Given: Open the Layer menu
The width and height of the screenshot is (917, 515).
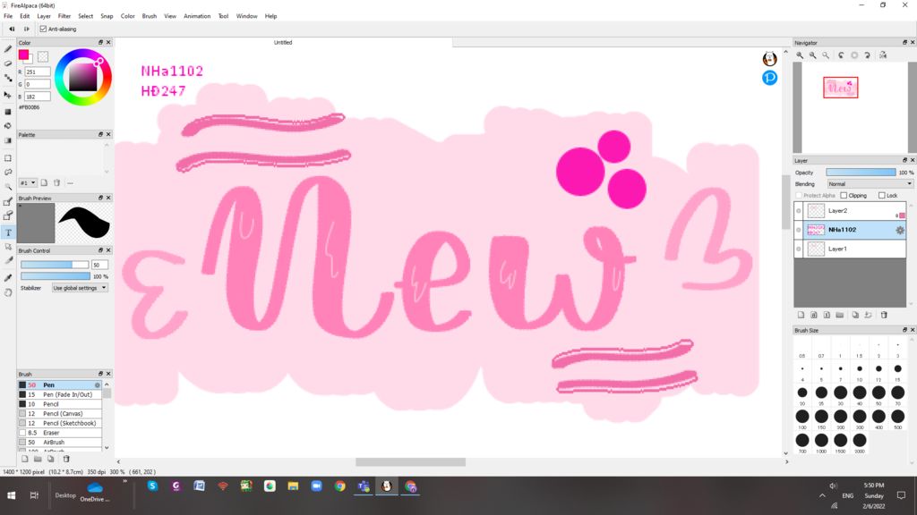Looking at the screenshot, I should (x=44, y=16).
